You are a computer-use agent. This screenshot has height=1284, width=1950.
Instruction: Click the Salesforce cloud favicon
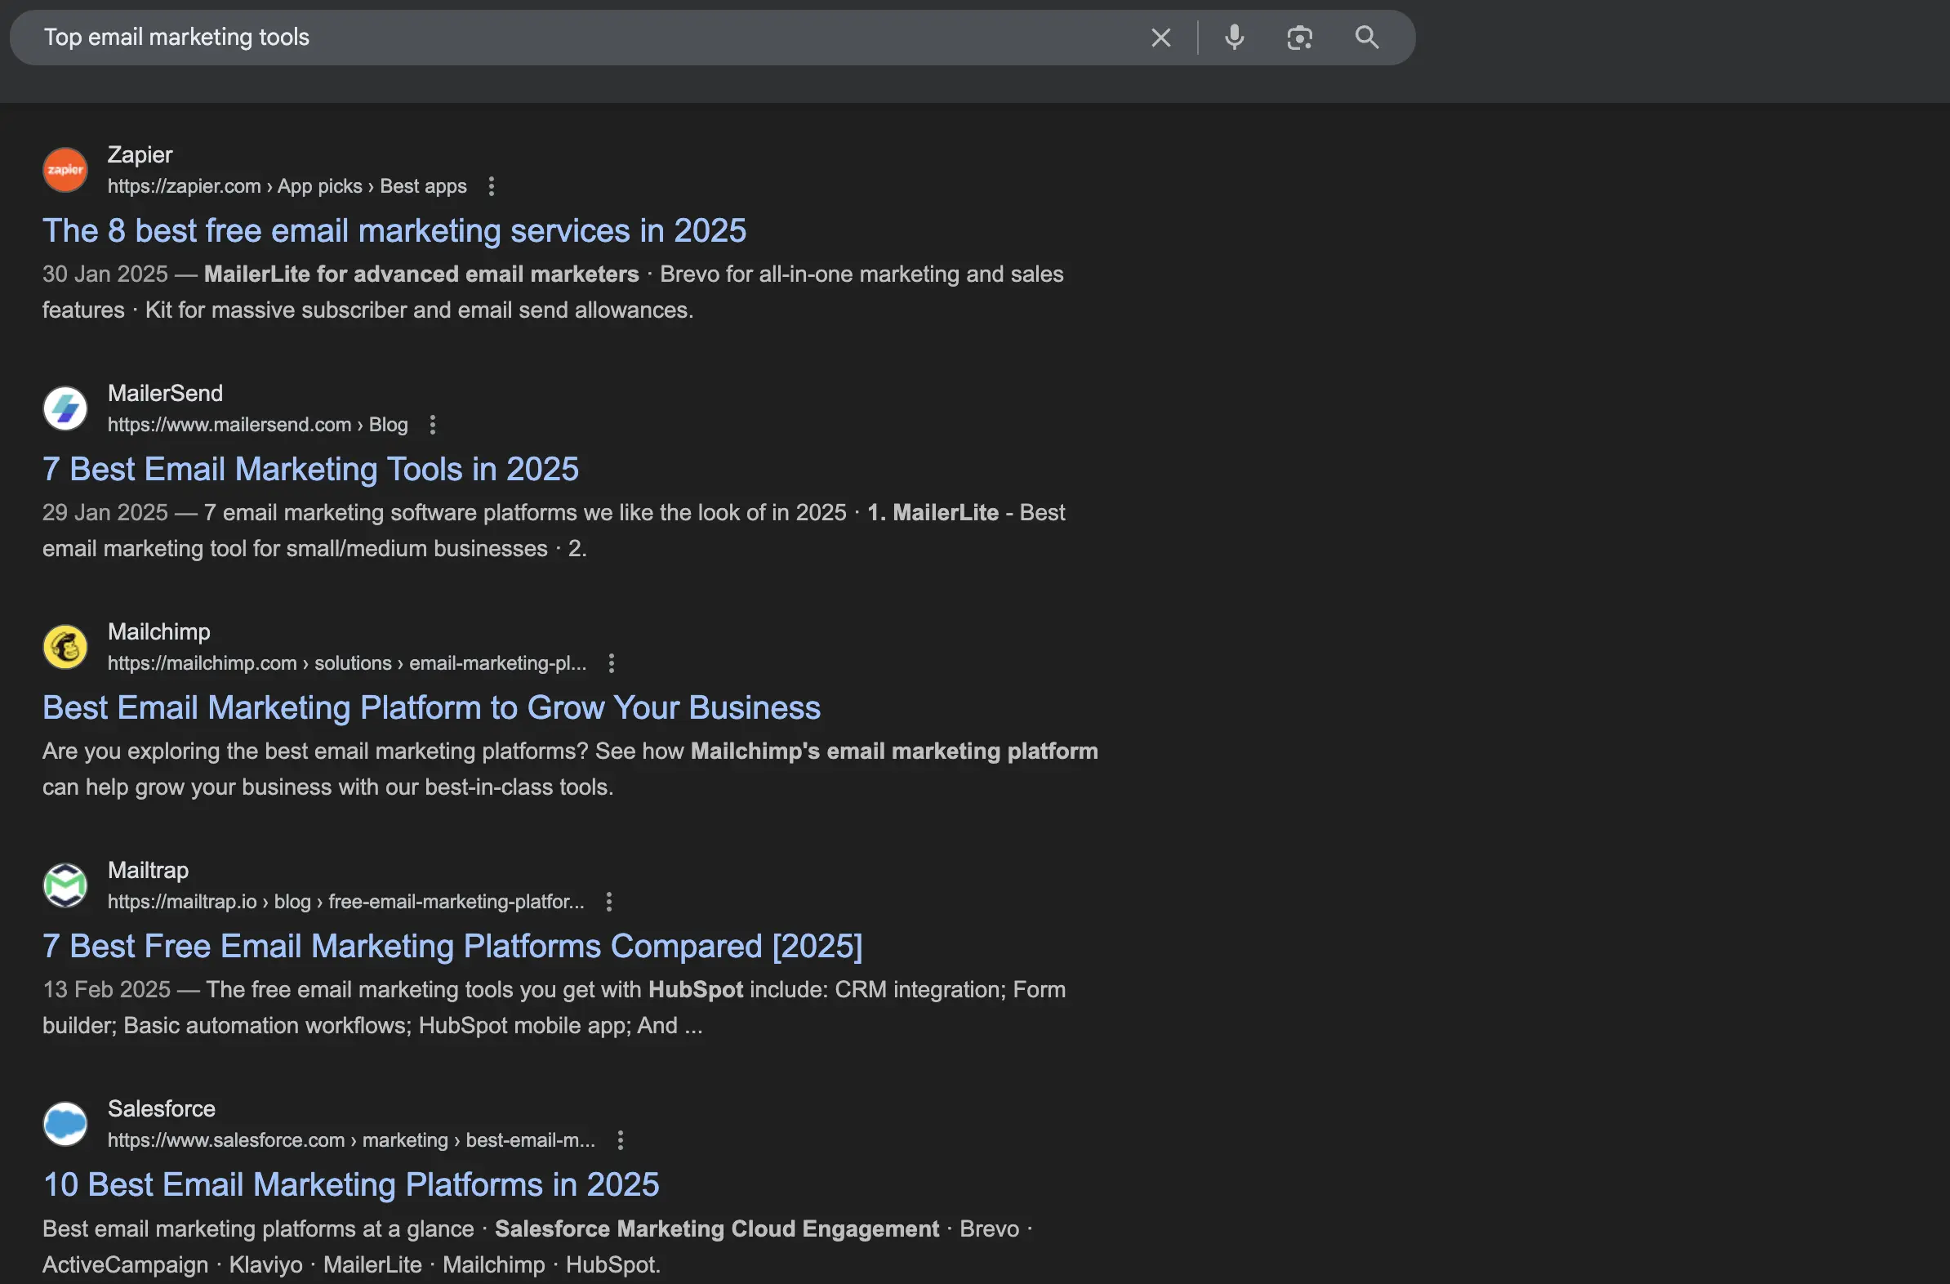point(65,1123)
